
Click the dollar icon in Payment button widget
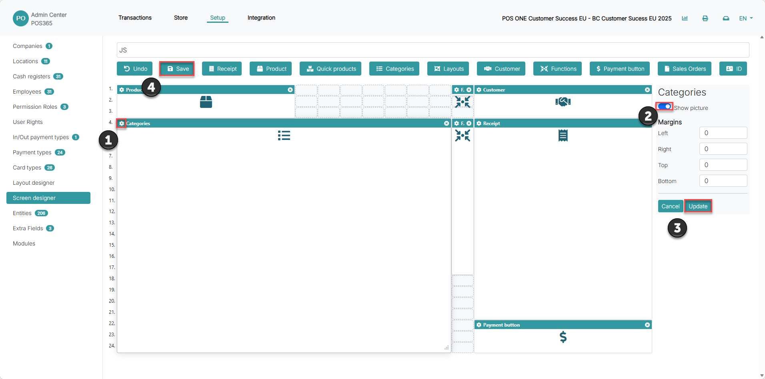tap(563, 337)
